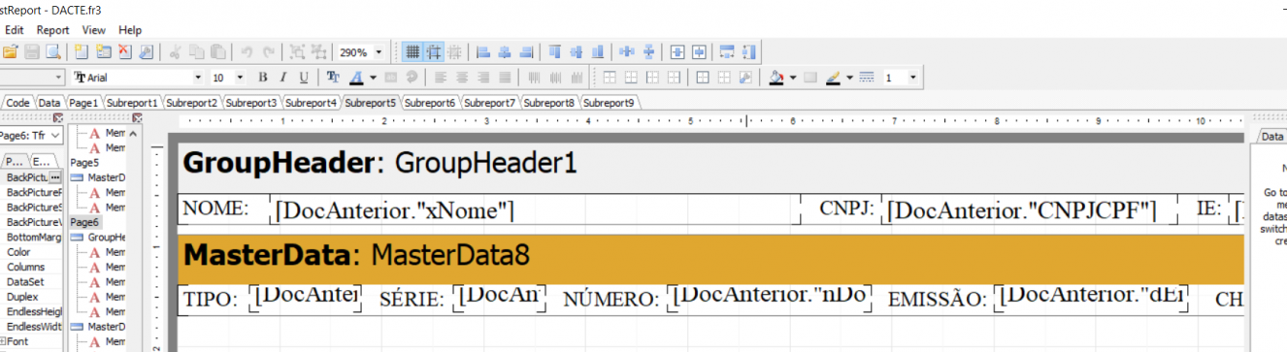Viewport: 1287px width, 352px height.
Task: Open the Page6: Tfr object selector dropdown
Action: tap(55, 137)
